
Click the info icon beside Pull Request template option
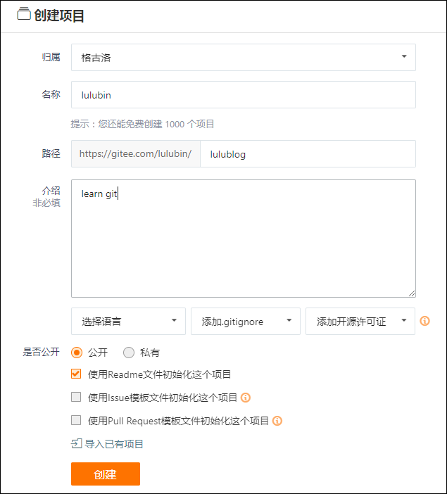(x=277, y=421)
